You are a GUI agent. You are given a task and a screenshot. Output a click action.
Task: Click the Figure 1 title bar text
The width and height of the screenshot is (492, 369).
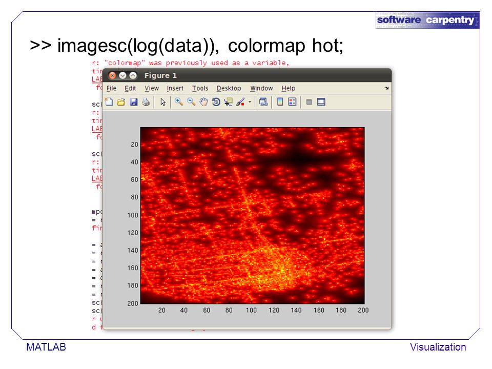(x=160, y=76)
